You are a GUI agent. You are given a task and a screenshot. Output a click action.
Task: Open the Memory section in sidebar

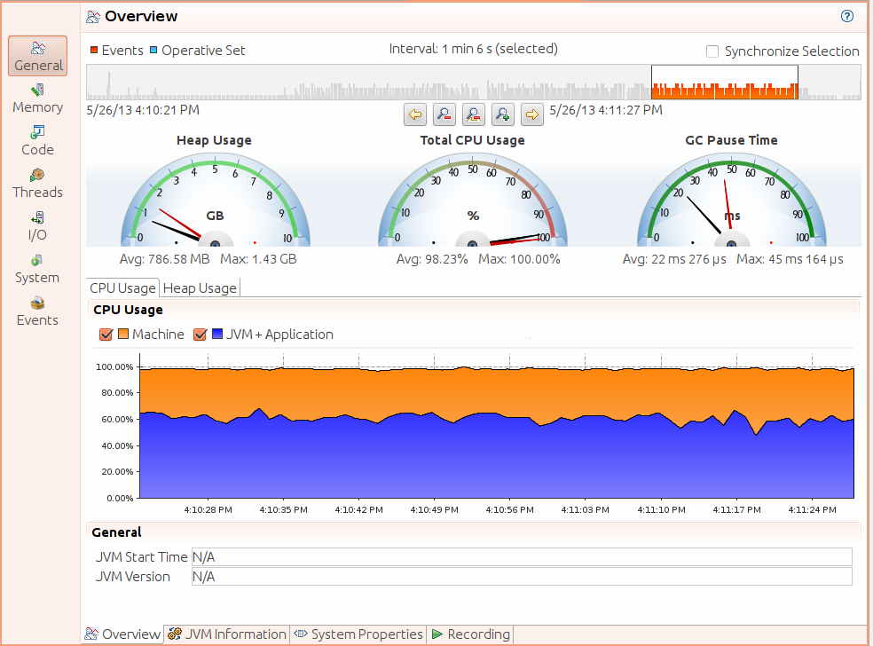[38, 98]
